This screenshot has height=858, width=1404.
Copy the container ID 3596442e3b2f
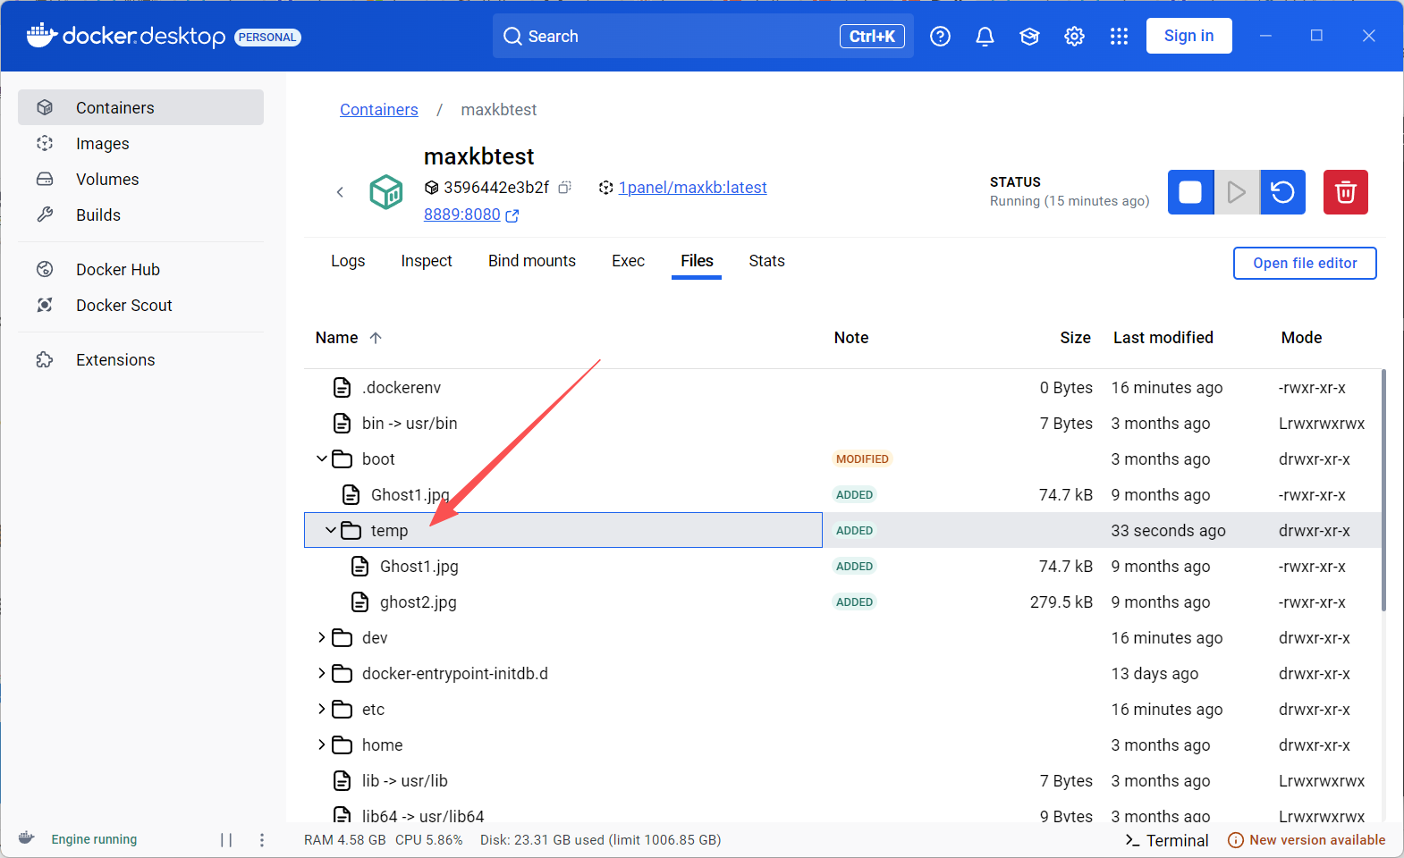coord(564,188)
